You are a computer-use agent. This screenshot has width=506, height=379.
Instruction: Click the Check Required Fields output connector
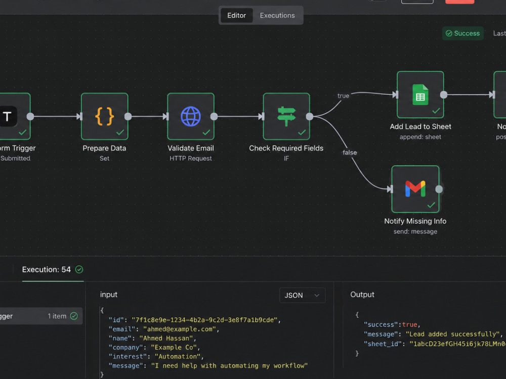tap(310, 116)
